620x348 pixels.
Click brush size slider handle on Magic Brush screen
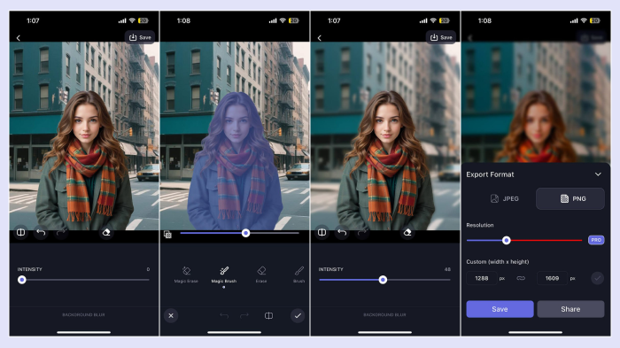pyautogui.click(x=245, y=233)
